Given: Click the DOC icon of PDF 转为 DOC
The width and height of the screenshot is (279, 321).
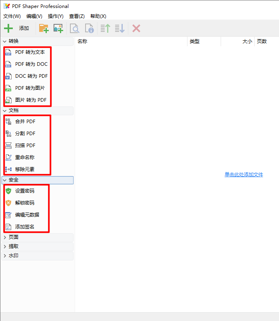Looking at the screenshot, I should [8, 64].
